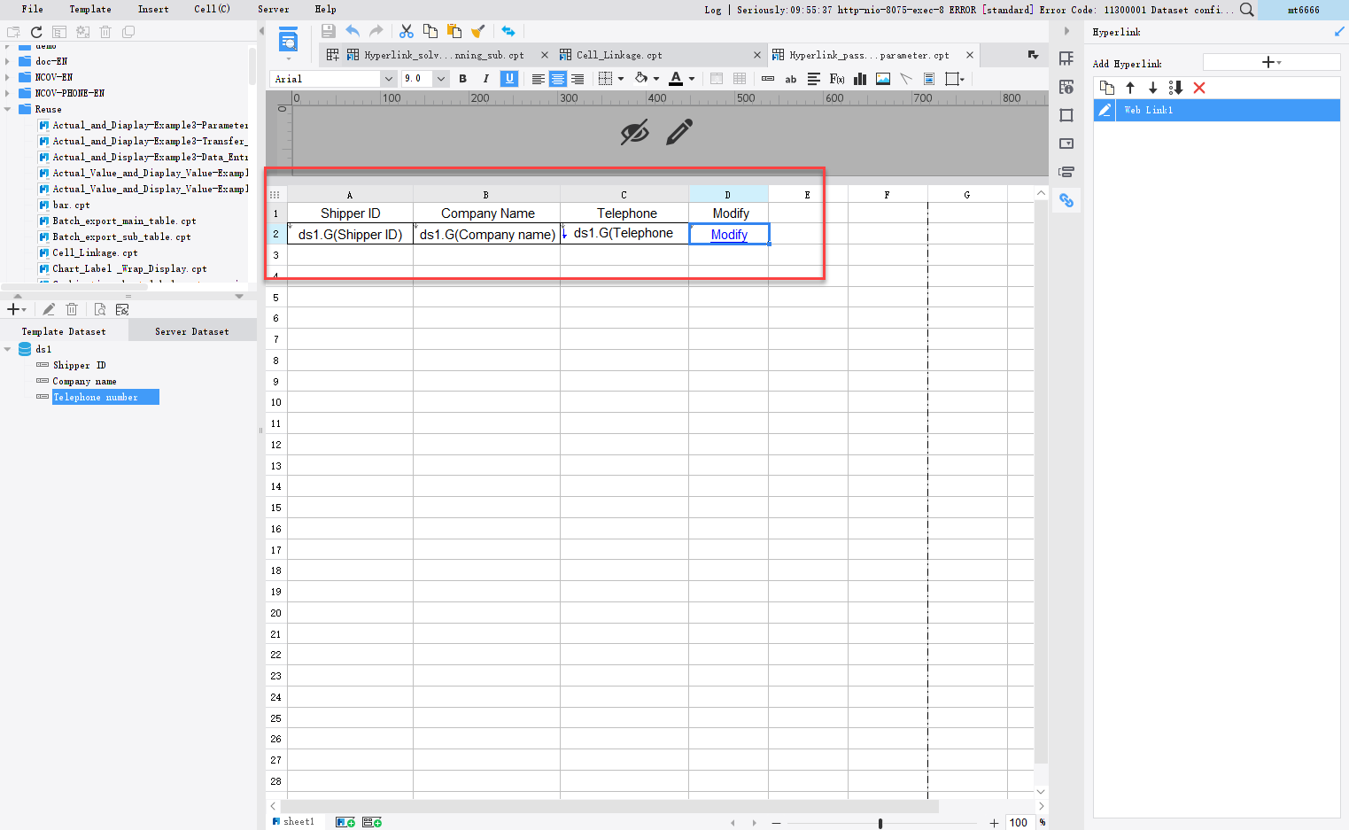
Task: Open the fill background color bucket
Action: click(641, 79)
